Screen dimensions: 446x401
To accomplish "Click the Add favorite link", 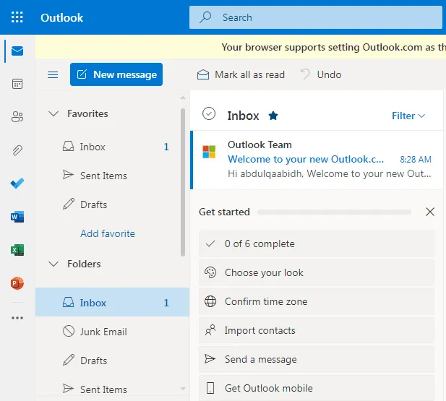I will click(108, 233).
